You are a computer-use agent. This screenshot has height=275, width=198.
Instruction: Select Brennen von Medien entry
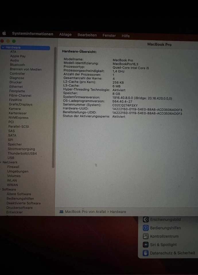point(26,69)
